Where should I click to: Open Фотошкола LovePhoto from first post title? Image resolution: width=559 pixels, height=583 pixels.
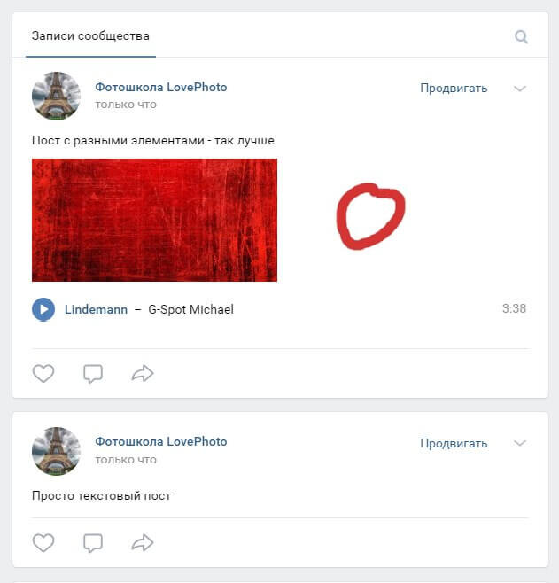(x=161, y=87)
